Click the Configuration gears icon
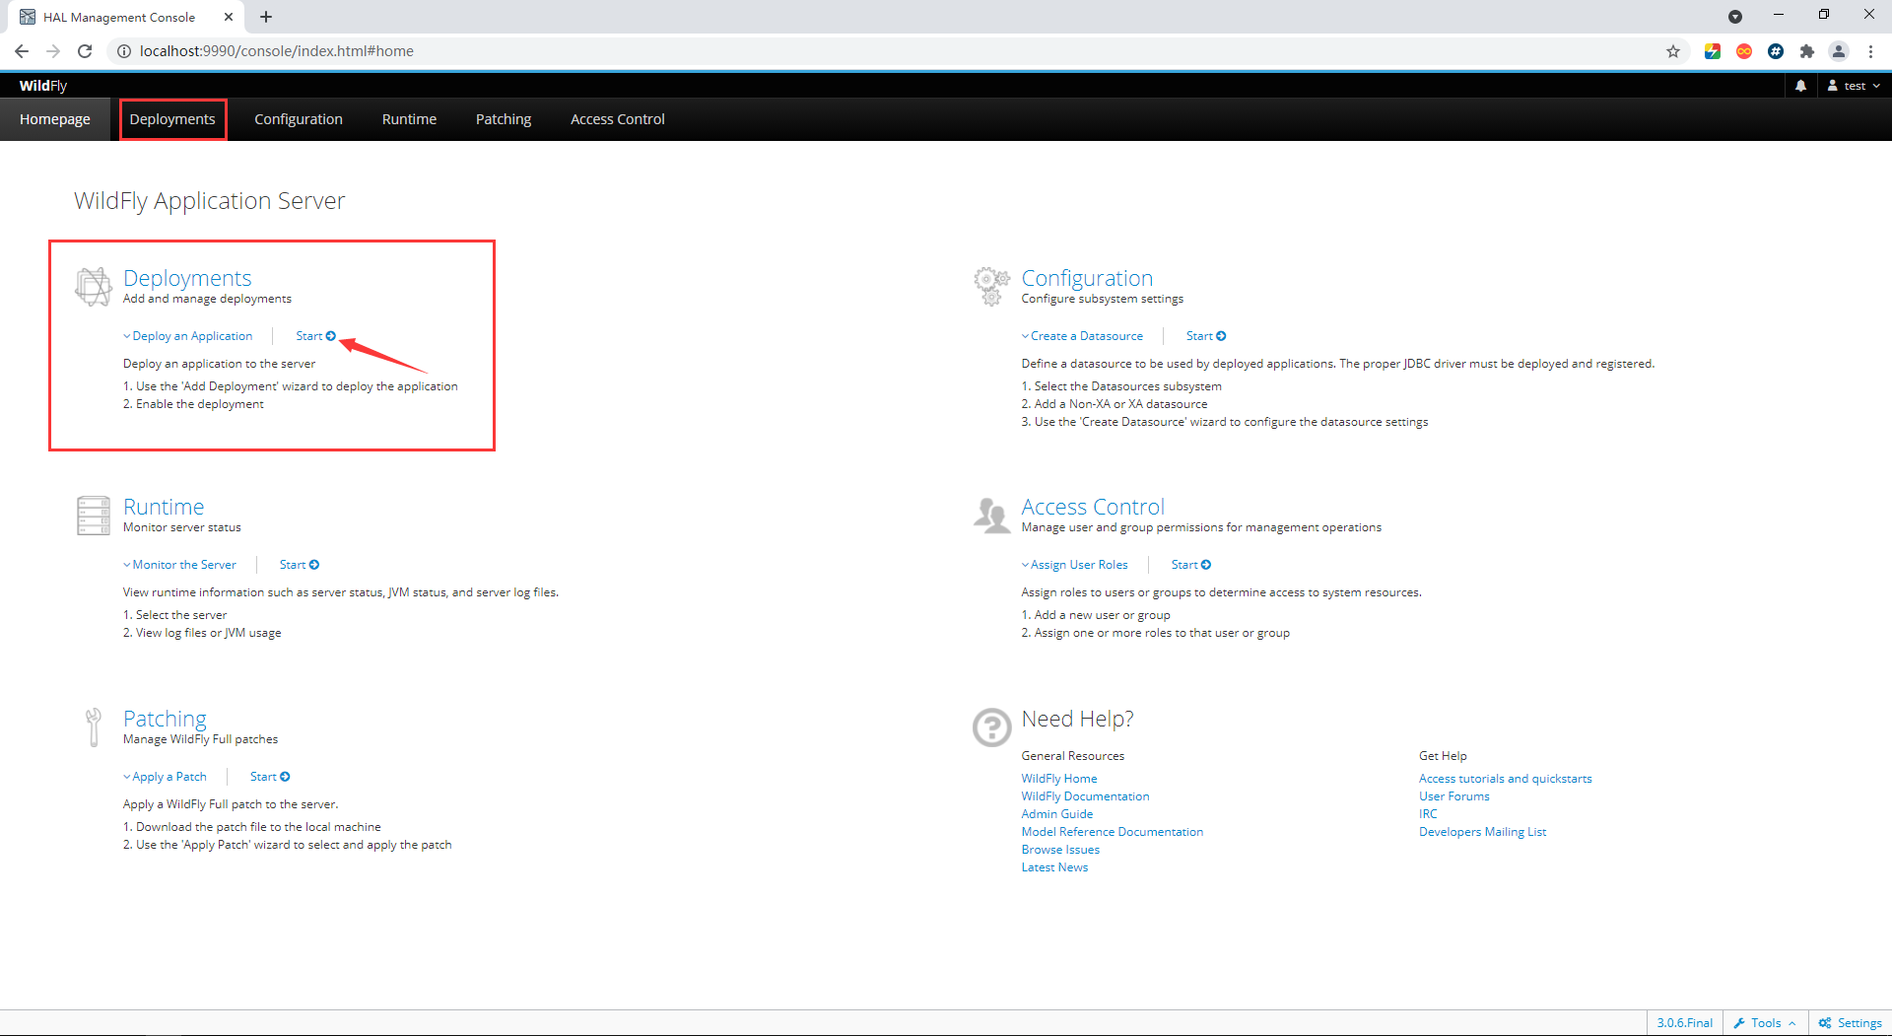The image size is (1892, 1036). point(991,286)
